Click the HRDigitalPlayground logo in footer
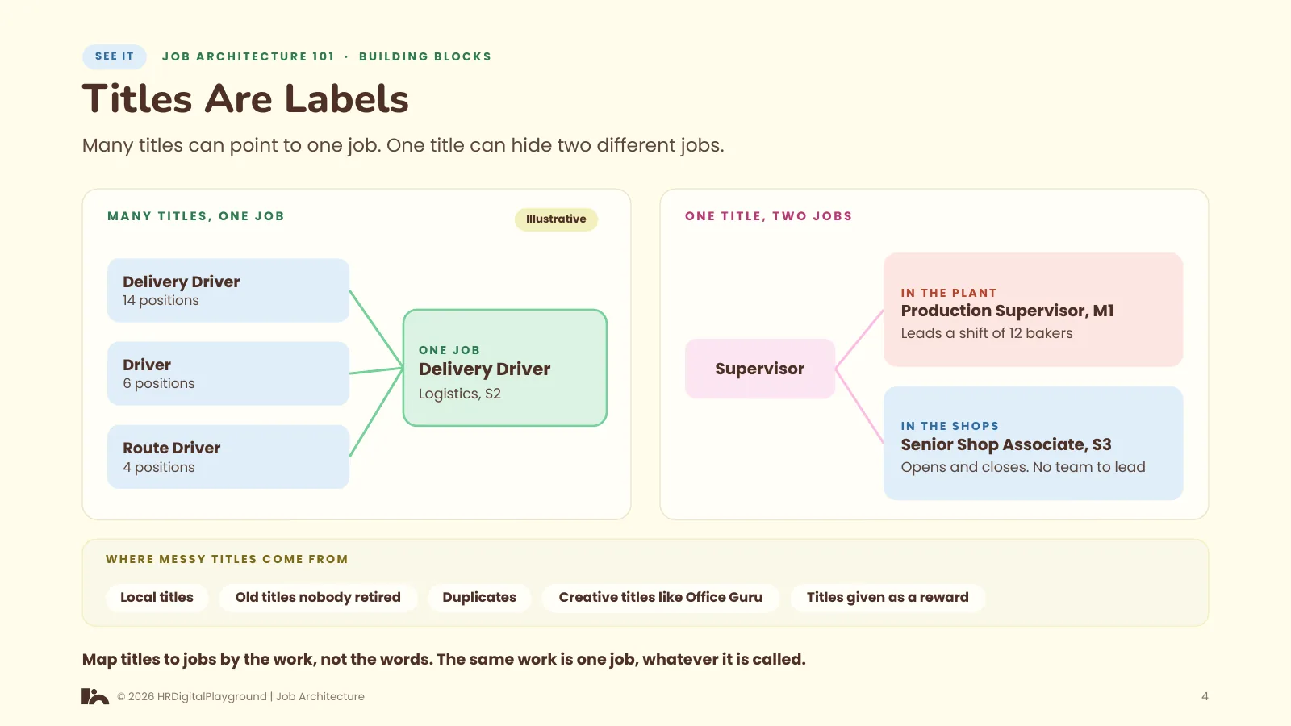This screenshot has height=726, width=1291. tap(95, 696)
